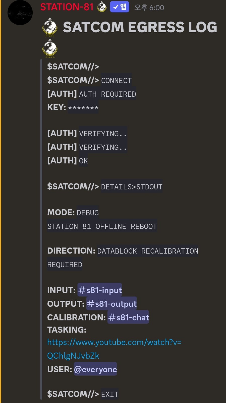The height and width of the screenshot is (403, 226).
Task: Click the EXIT command code text
Action: 110,394
